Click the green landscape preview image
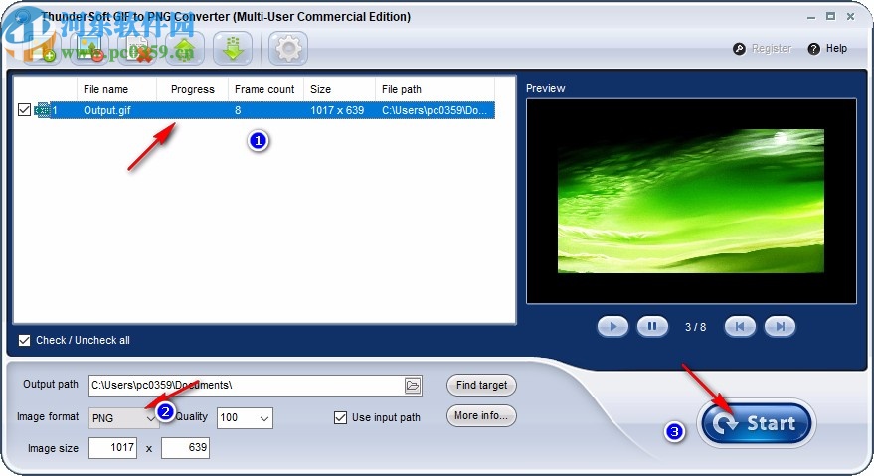 pos(691,201)
